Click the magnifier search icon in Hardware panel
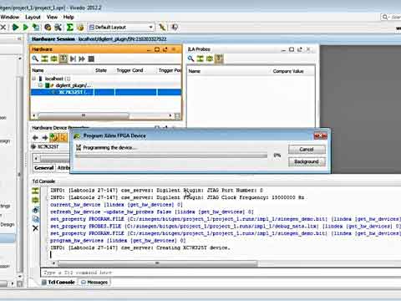Screen dimensions: 401x301 [35, 59]
